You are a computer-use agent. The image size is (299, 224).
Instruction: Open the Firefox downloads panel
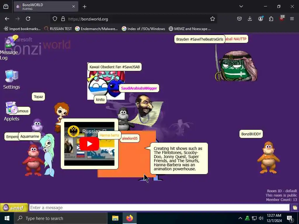tap(250, 19)
